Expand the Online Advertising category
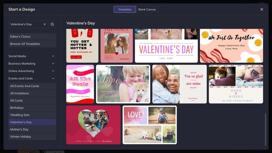Screen dimensions: 272x153 coord(31,71)
